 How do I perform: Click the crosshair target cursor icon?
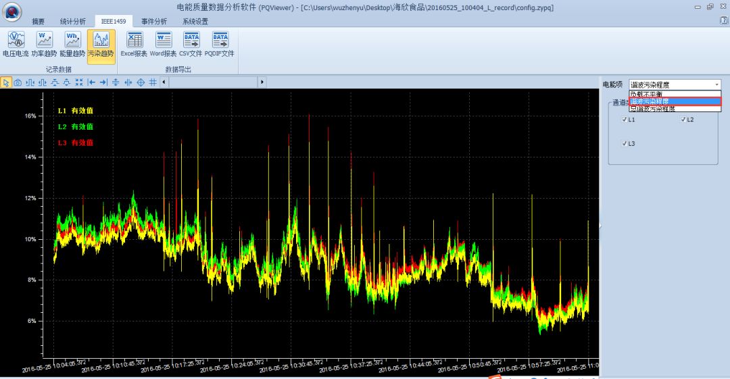click(141, 82)
